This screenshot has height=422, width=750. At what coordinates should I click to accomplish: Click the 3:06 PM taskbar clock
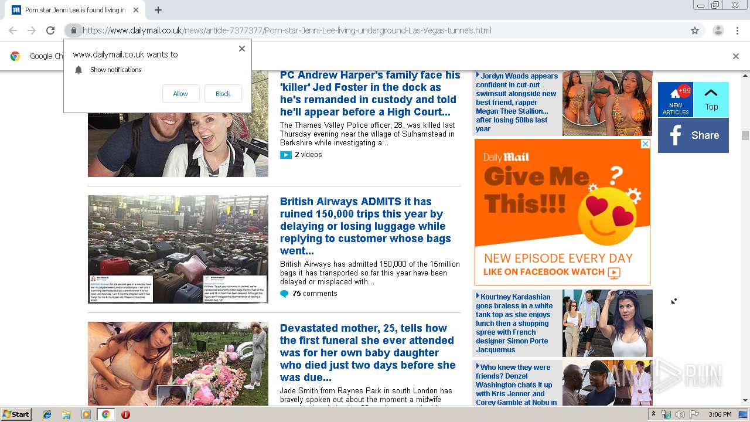click(x=720, y=414)
